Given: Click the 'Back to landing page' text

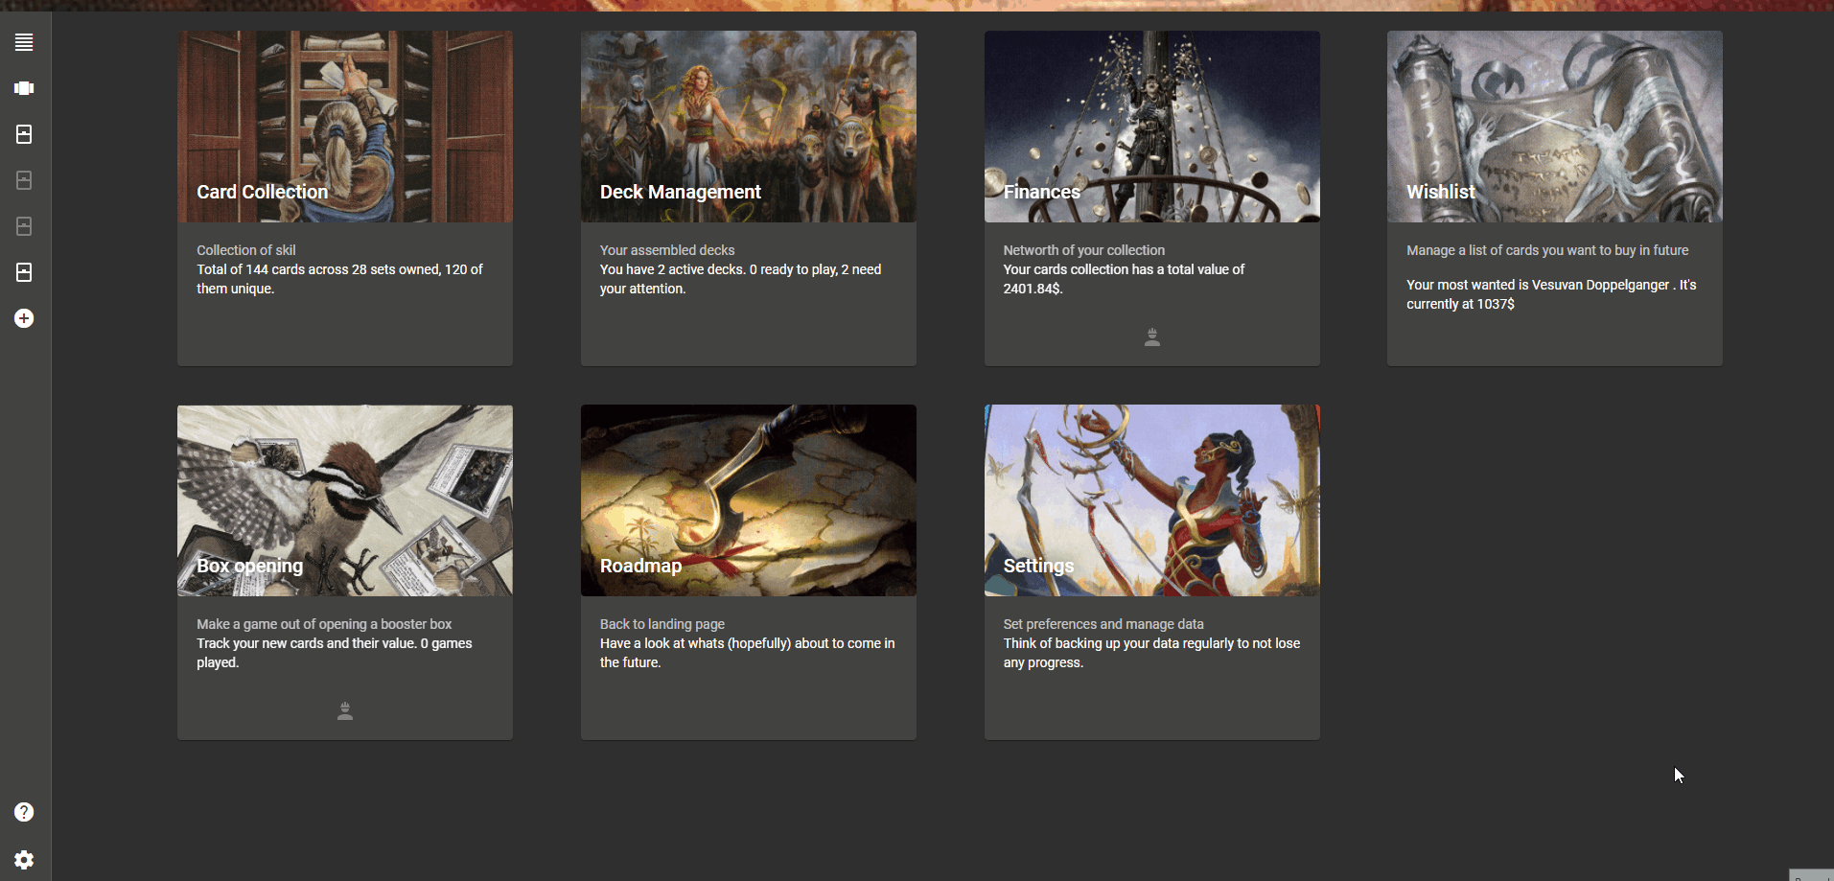Looking at the screenshot, I should pos(662,624).
